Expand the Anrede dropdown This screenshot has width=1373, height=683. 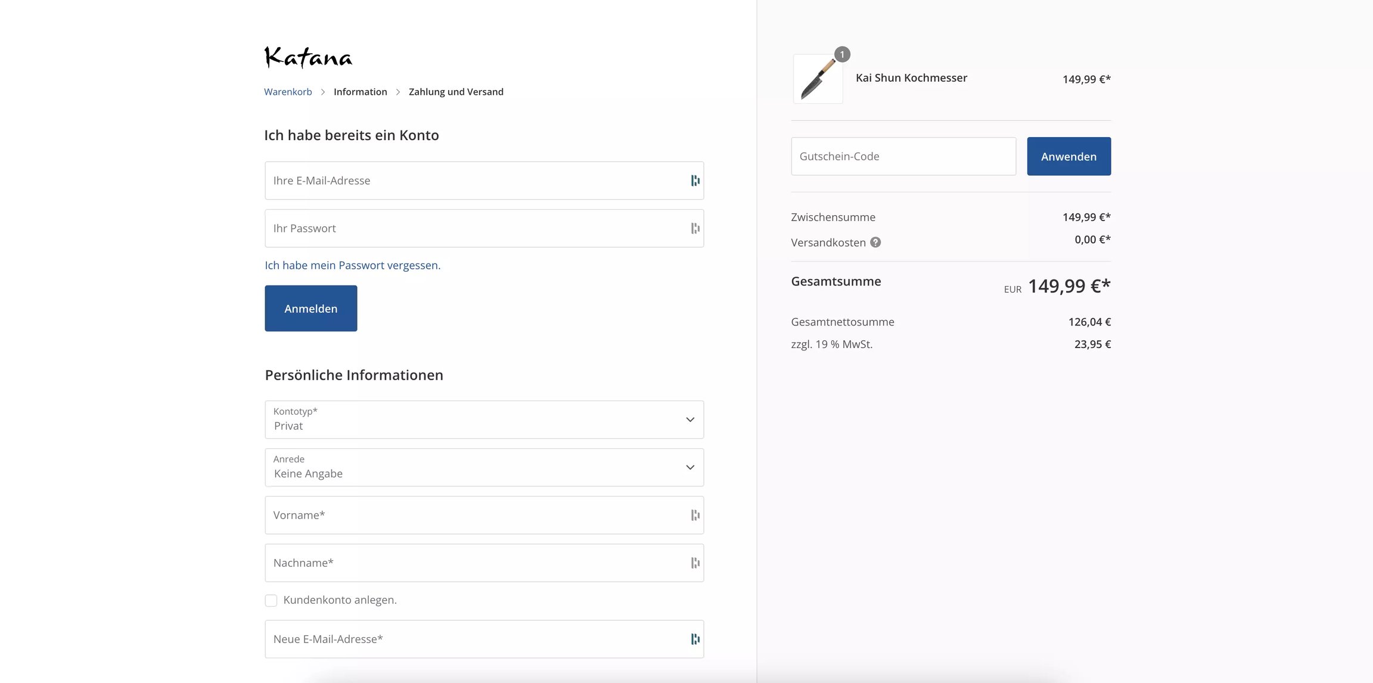(484, 467)
